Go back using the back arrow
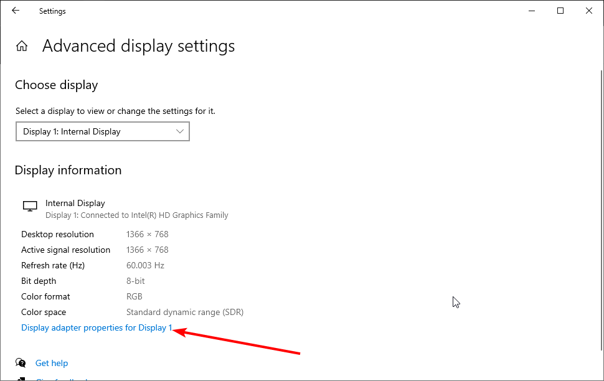604x381 pixels. pyautogui.click(x=16, y=11)
